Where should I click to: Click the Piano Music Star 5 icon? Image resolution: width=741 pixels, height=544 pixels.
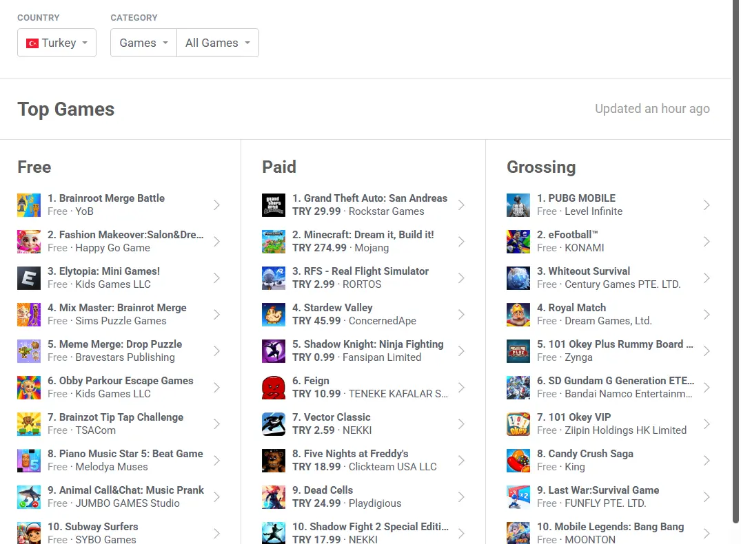click(29, 461)
